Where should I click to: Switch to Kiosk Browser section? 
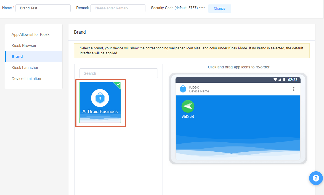24,46
